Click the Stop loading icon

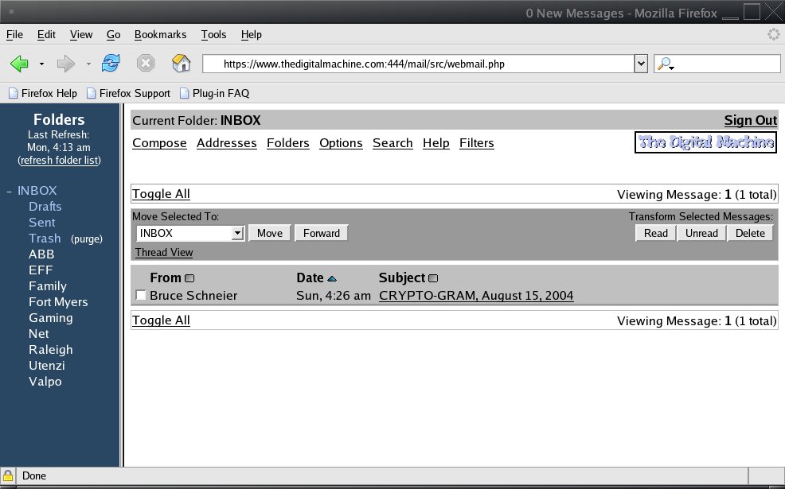pos(146,64)
